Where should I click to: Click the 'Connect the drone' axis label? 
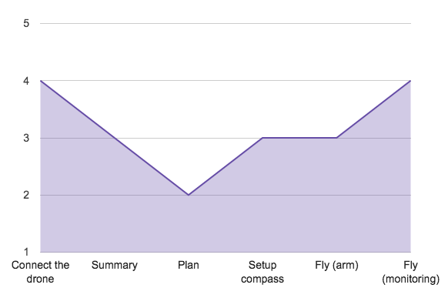[x=40, y=272]
